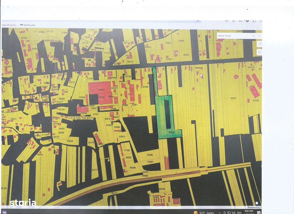Select parcel labeled 56296

coord(133,168)
